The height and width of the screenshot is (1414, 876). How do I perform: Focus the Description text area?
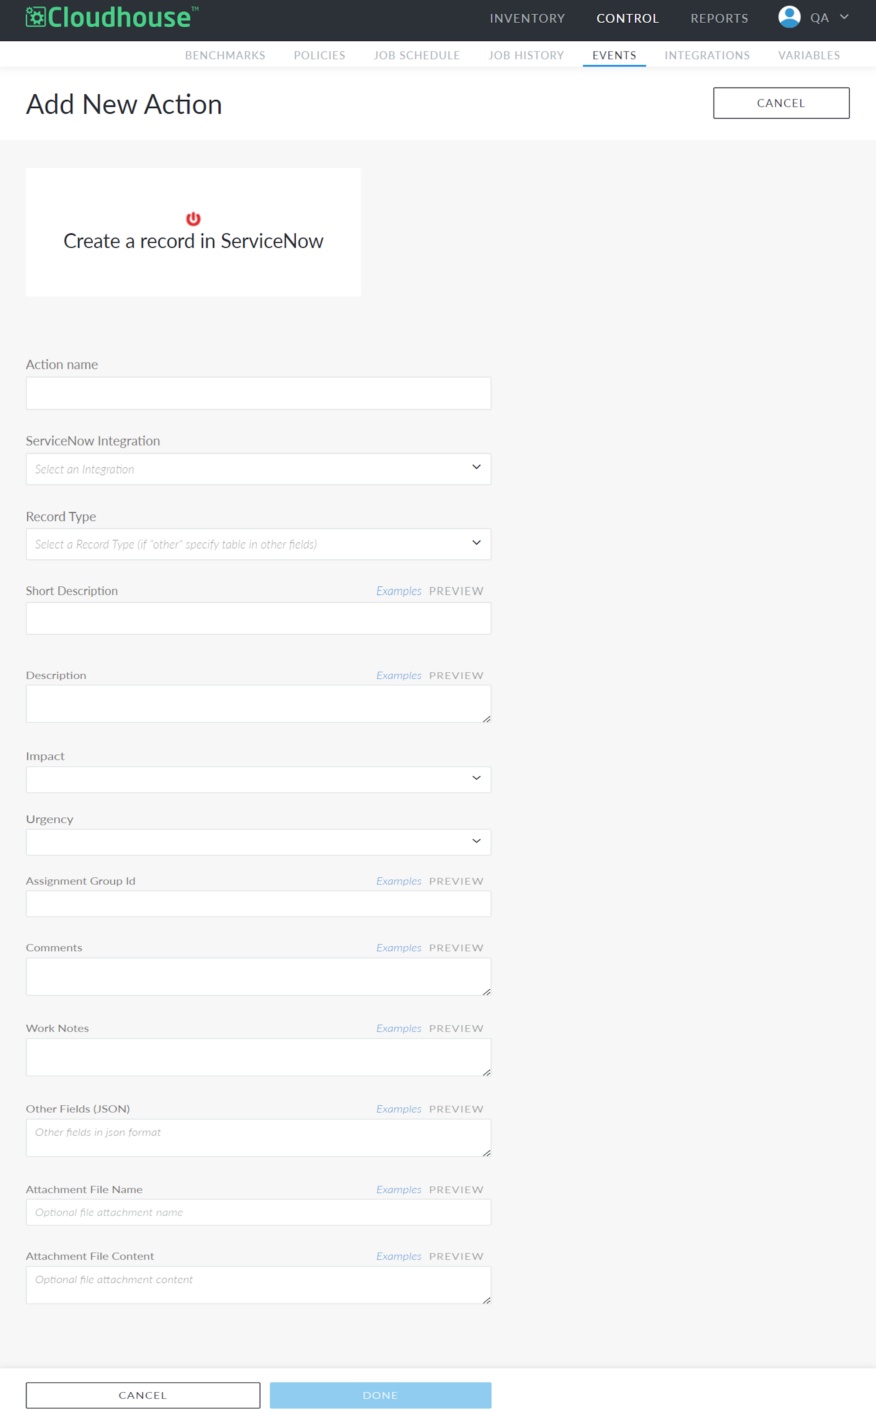pyautogui.click(x=258, y=704)
